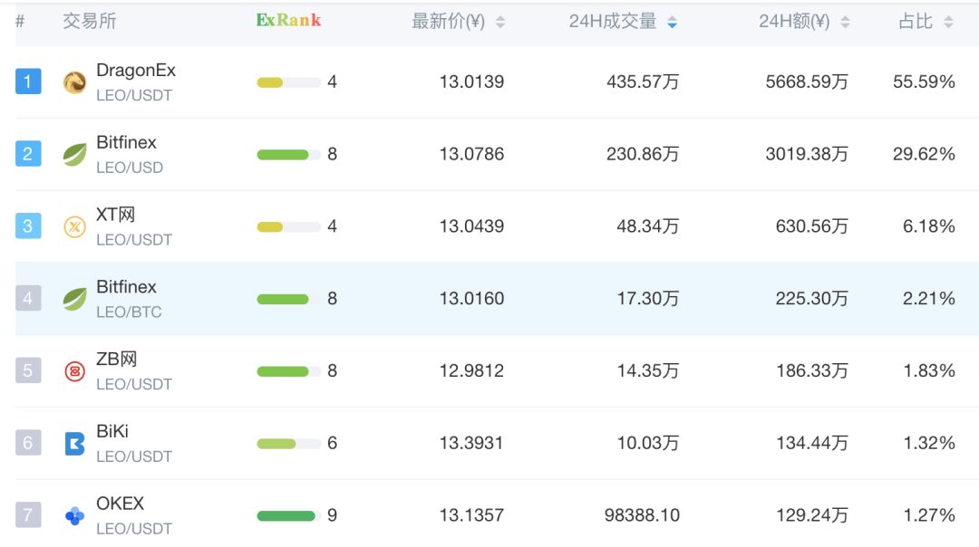Viewport: 979px width, 547px height.
Task: Click the 24H额(¥) column header text
Action: (x=794, y=22)
